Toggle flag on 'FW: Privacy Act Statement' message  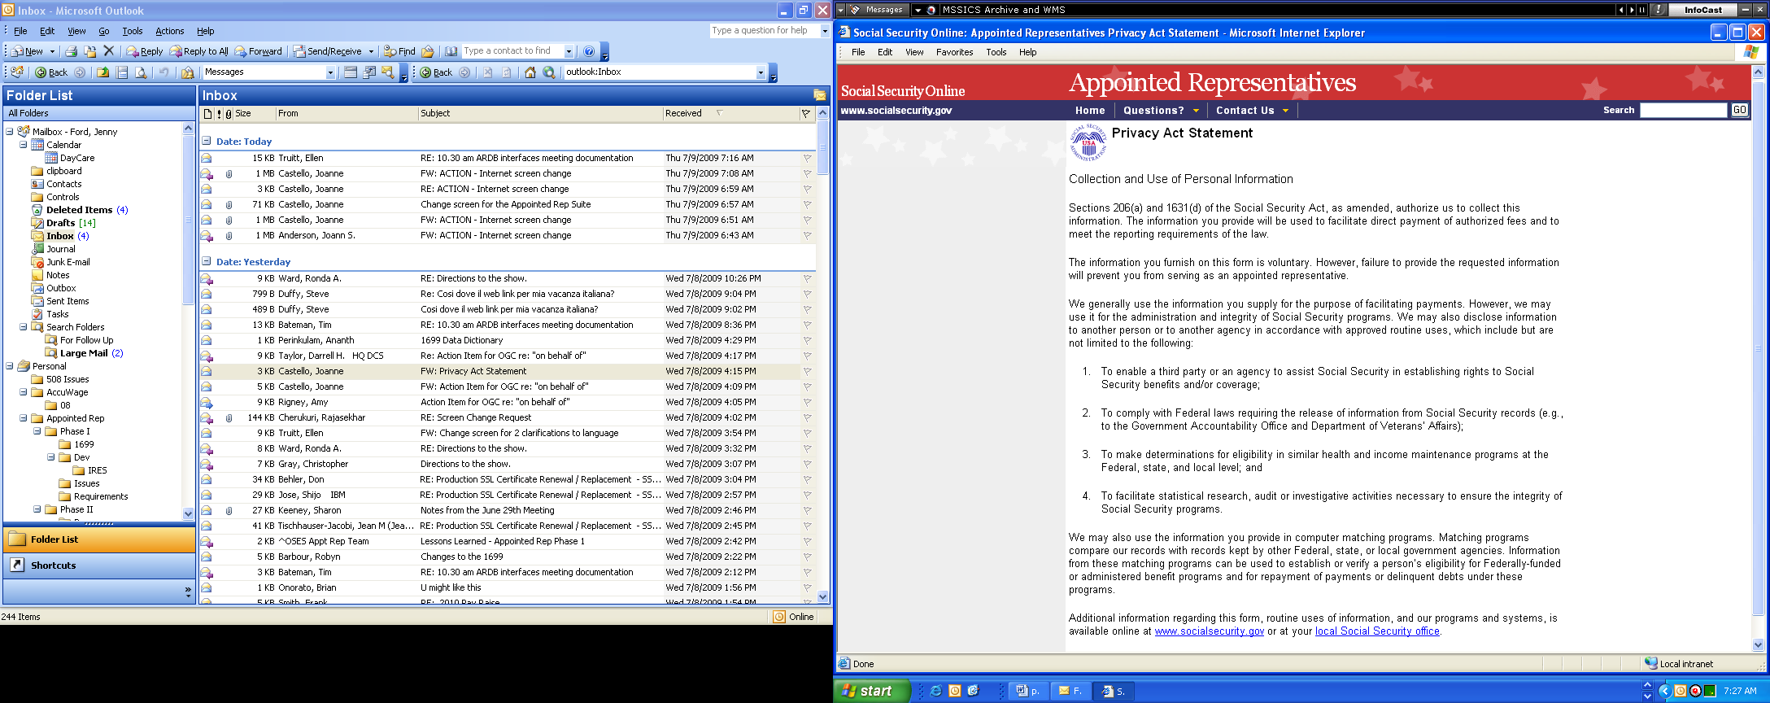(x=807, y=371)
